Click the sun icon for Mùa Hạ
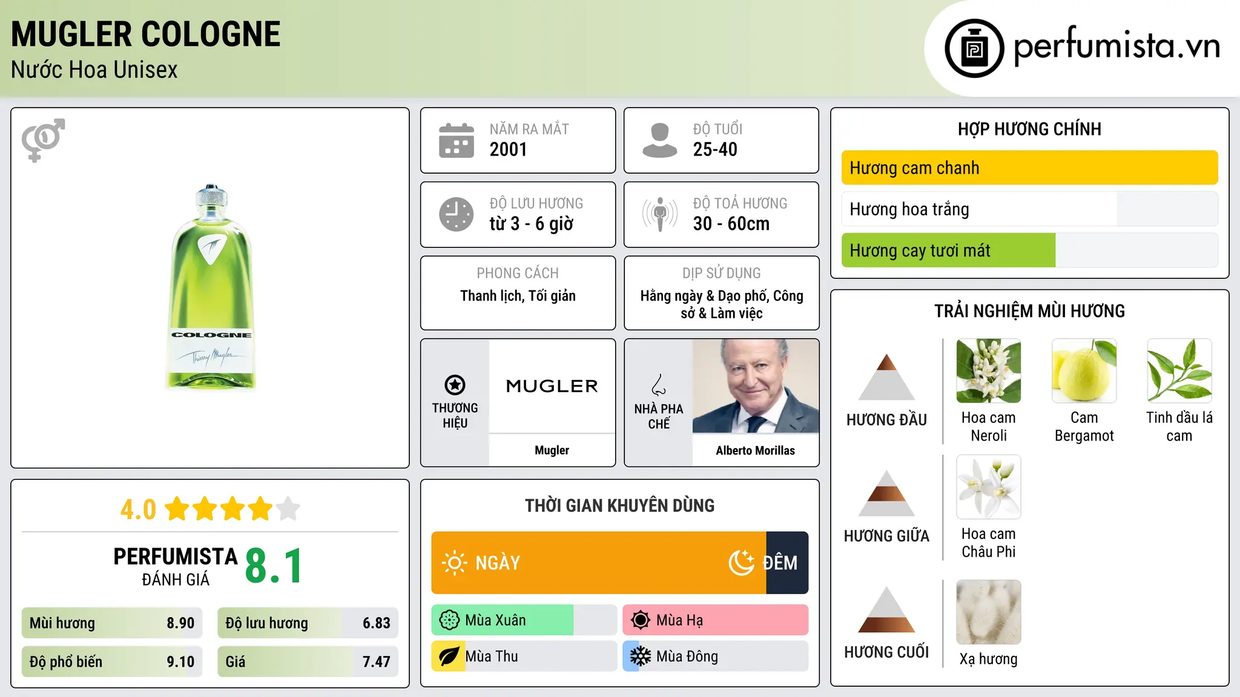The width and height of the screenshot is (1240, 697). pos(641,620)
